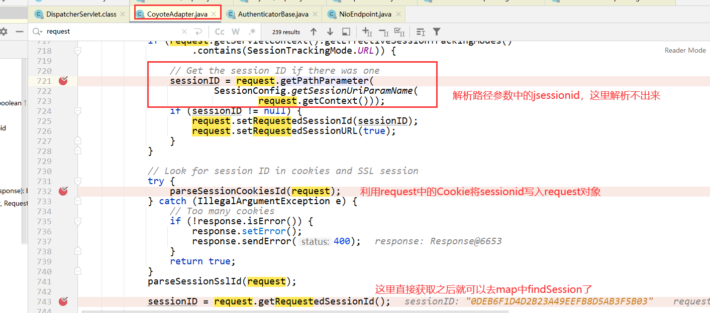Expand folded region at line 727
Viewport: 710px width, 313px height.
[x=77, y=141]
